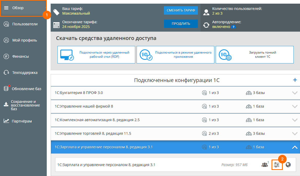Image resolution: width=300 pixels, height=176 pixels.
Task: Expand the 1С:Бухгалтерия 8 ПРОФ 3.0 row
Action: pos(295,93)
